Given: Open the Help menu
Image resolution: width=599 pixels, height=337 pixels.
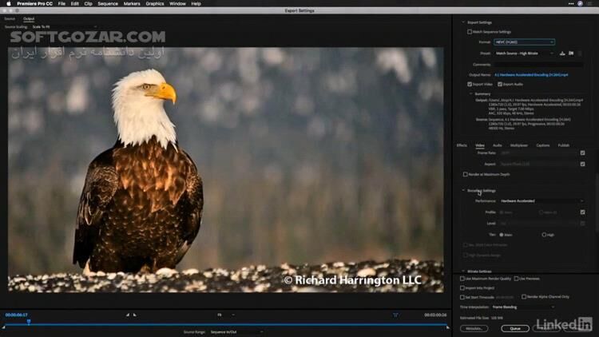Looking at the screenshot, I should pyautogui.click(x=196, y=3).
